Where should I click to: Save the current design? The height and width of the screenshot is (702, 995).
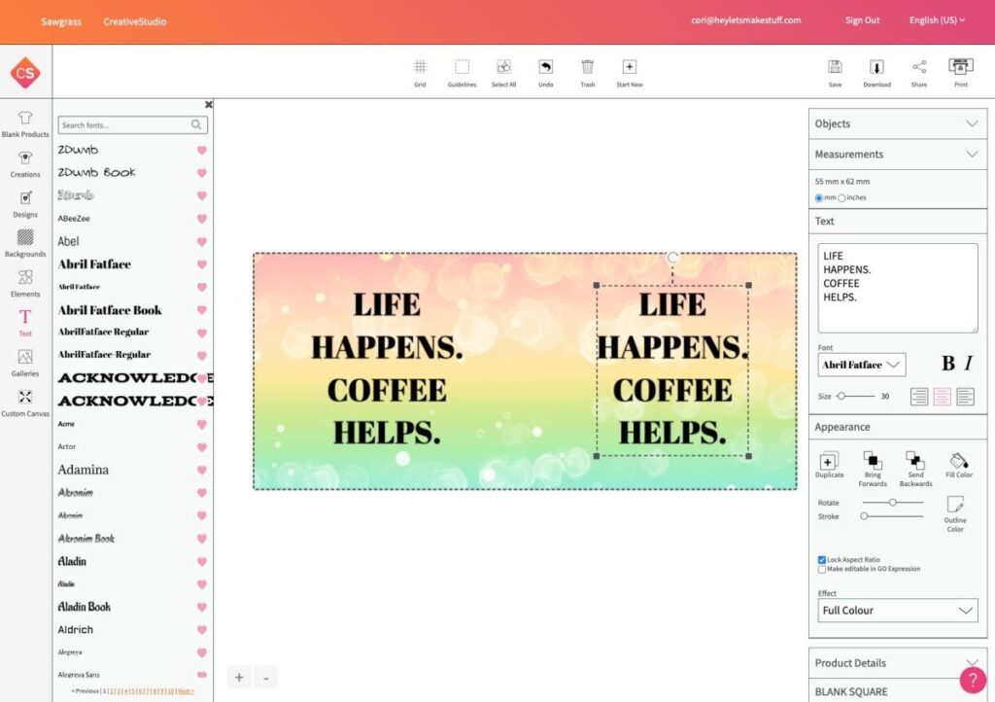pos(835,72)
